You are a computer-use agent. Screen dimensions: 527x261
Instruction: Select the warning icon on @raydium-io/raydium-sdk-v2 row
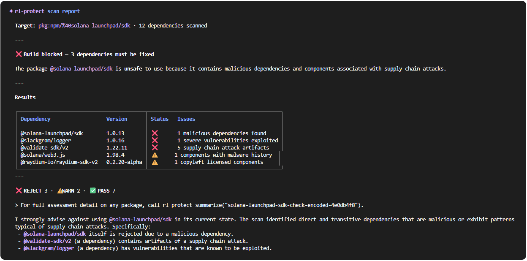coord(155,162)
